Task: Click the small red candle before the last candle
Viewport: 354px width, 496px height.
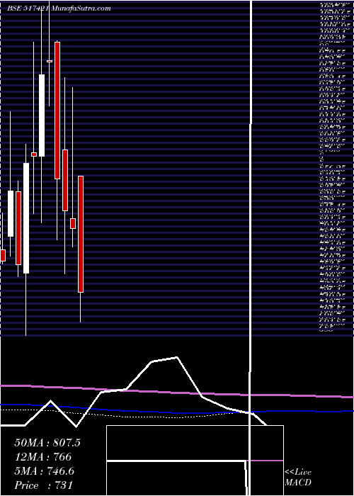Action: pyautogui.click(x=73, y=223)
